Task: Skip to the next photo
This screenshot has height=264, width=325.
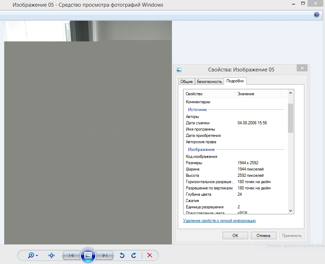Action: pyautogui.click(x=105, y=255)
